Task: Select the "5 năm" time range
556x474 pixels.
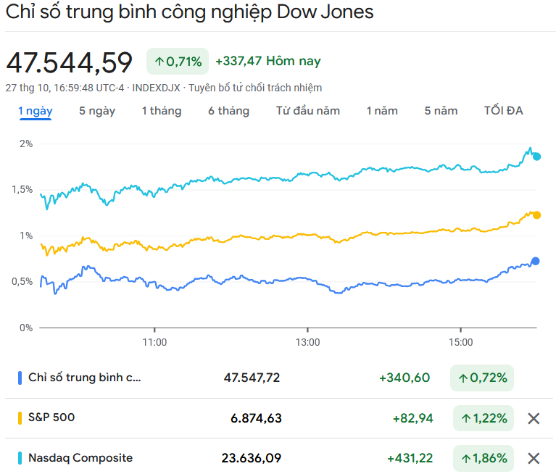Action: pos(441,111)
